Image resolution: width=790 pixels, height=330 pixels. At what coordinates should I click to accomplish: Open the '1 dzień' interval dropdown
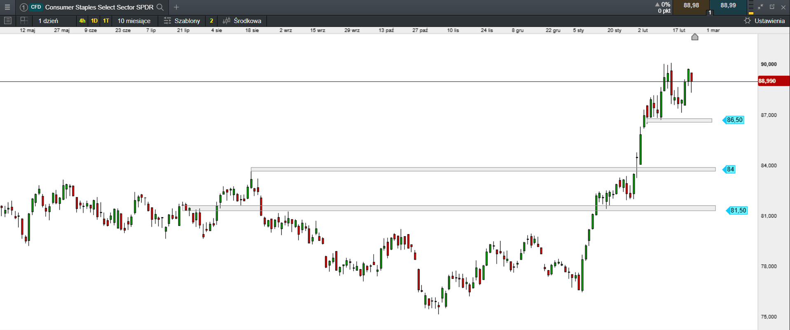click(x=48, y=21)
